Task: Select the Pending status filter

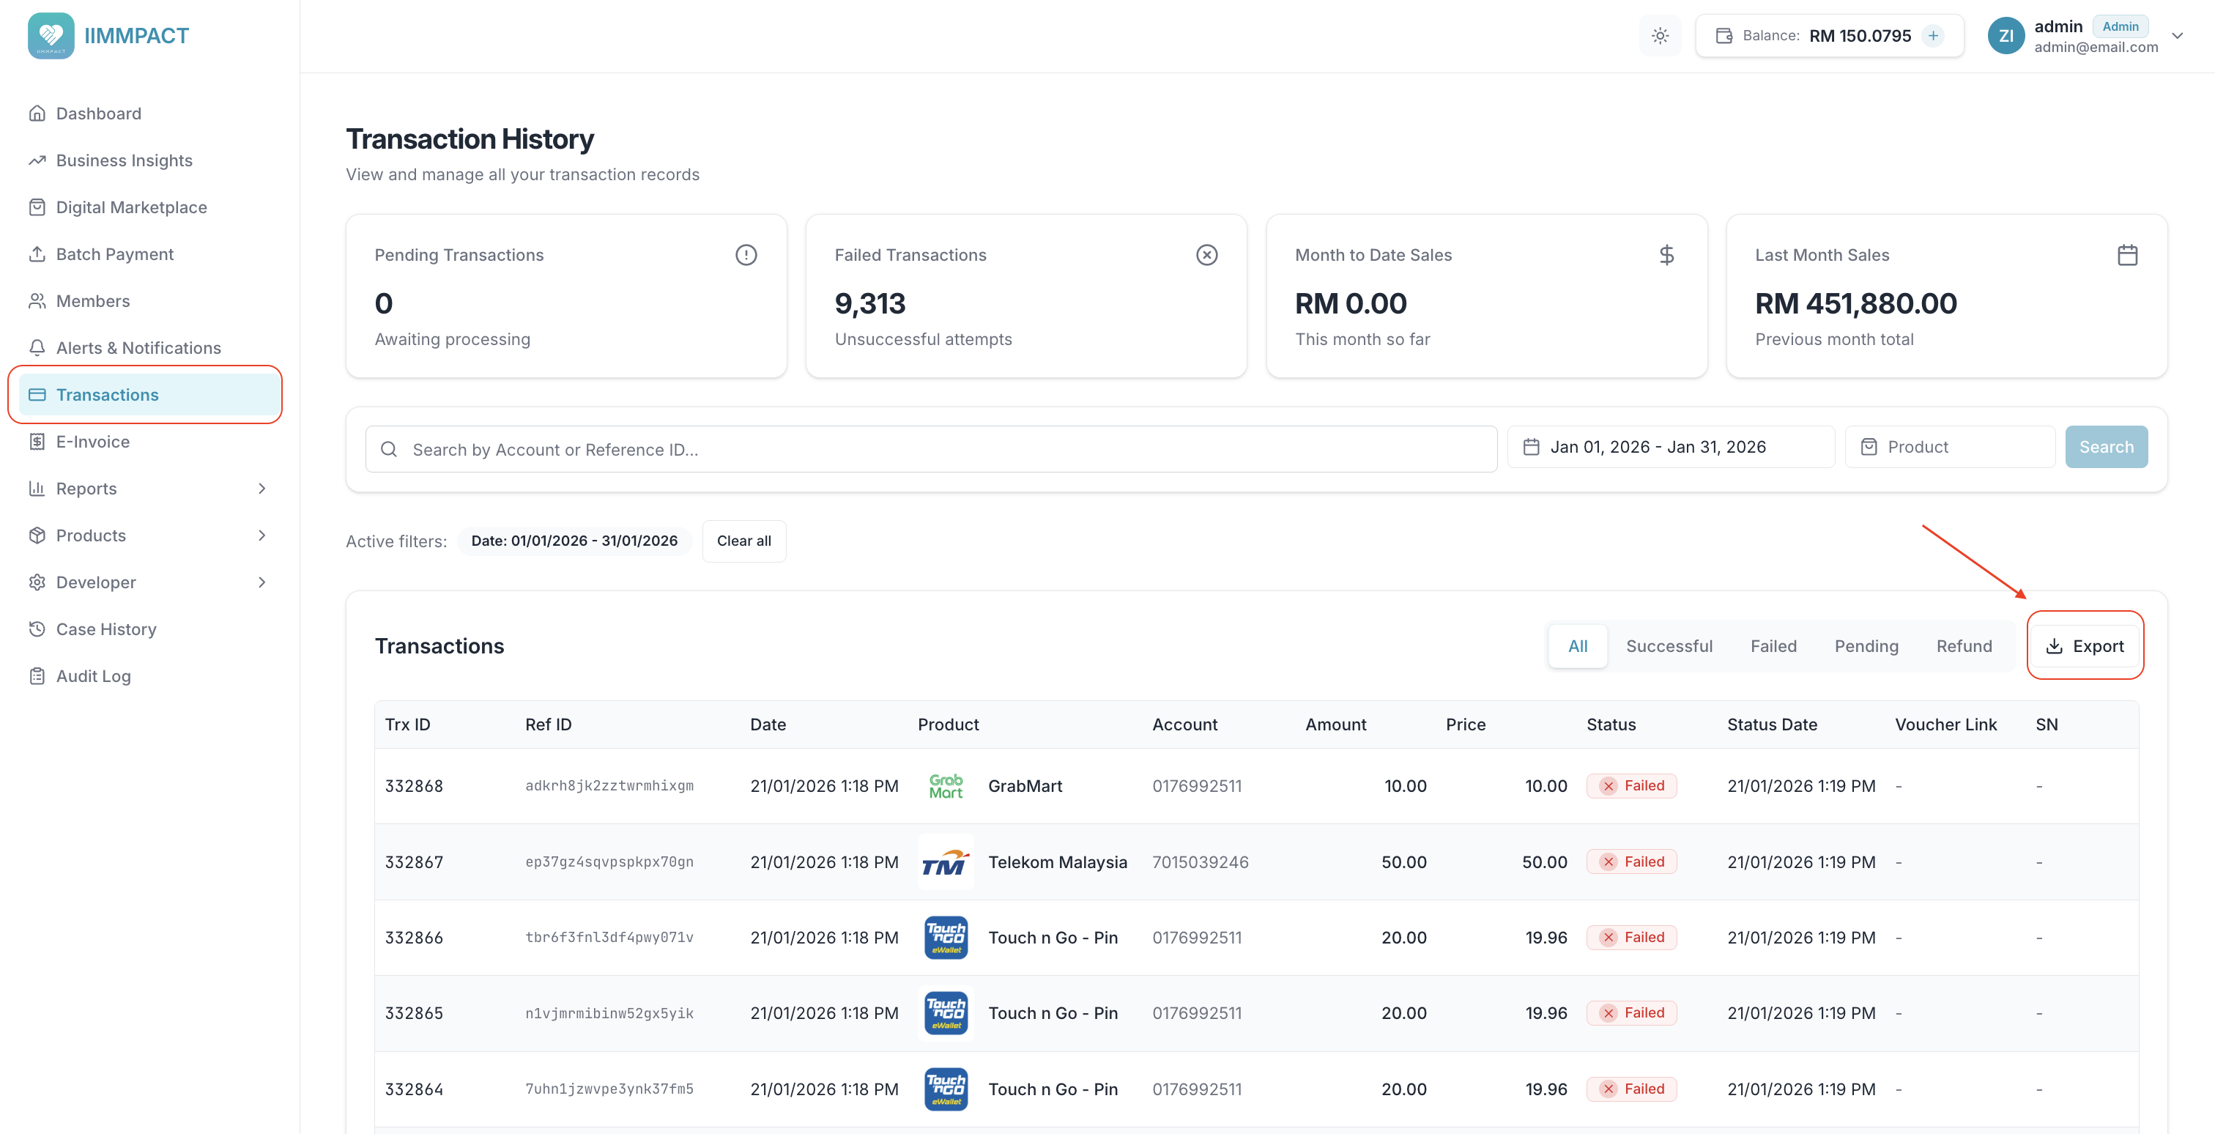Action: (1867, 645)
